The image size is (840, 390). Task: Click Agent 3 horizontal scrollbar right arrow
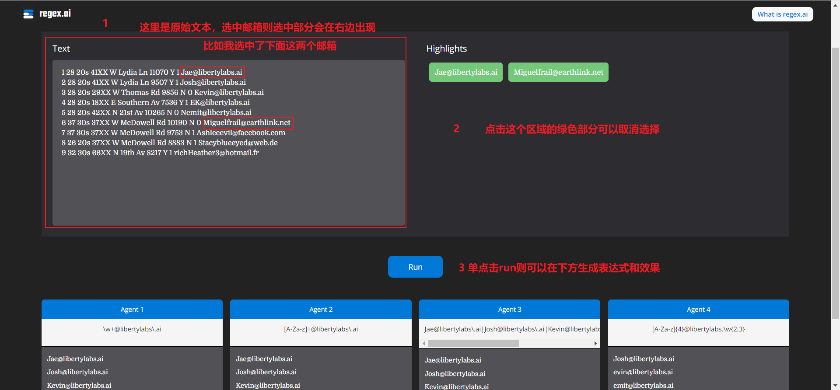(x=595, y=343)
